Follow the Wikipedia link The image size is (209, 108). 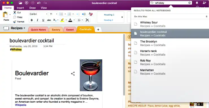(x=21, y=105)
